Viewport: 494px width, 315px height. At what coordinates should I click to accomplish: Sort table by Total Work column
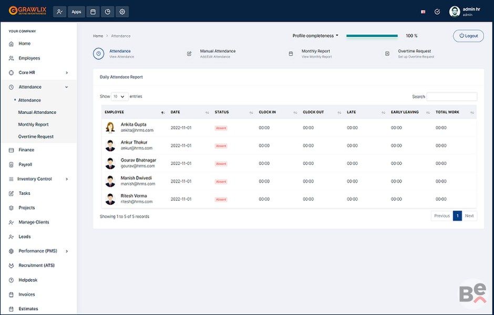[x=472, y=113]
